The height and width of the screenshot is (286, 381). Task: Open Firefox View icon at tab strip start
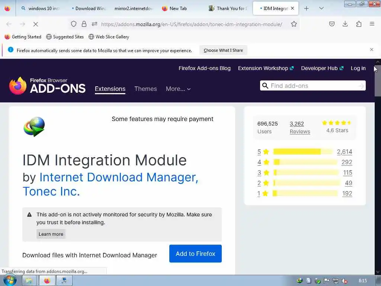7,8
